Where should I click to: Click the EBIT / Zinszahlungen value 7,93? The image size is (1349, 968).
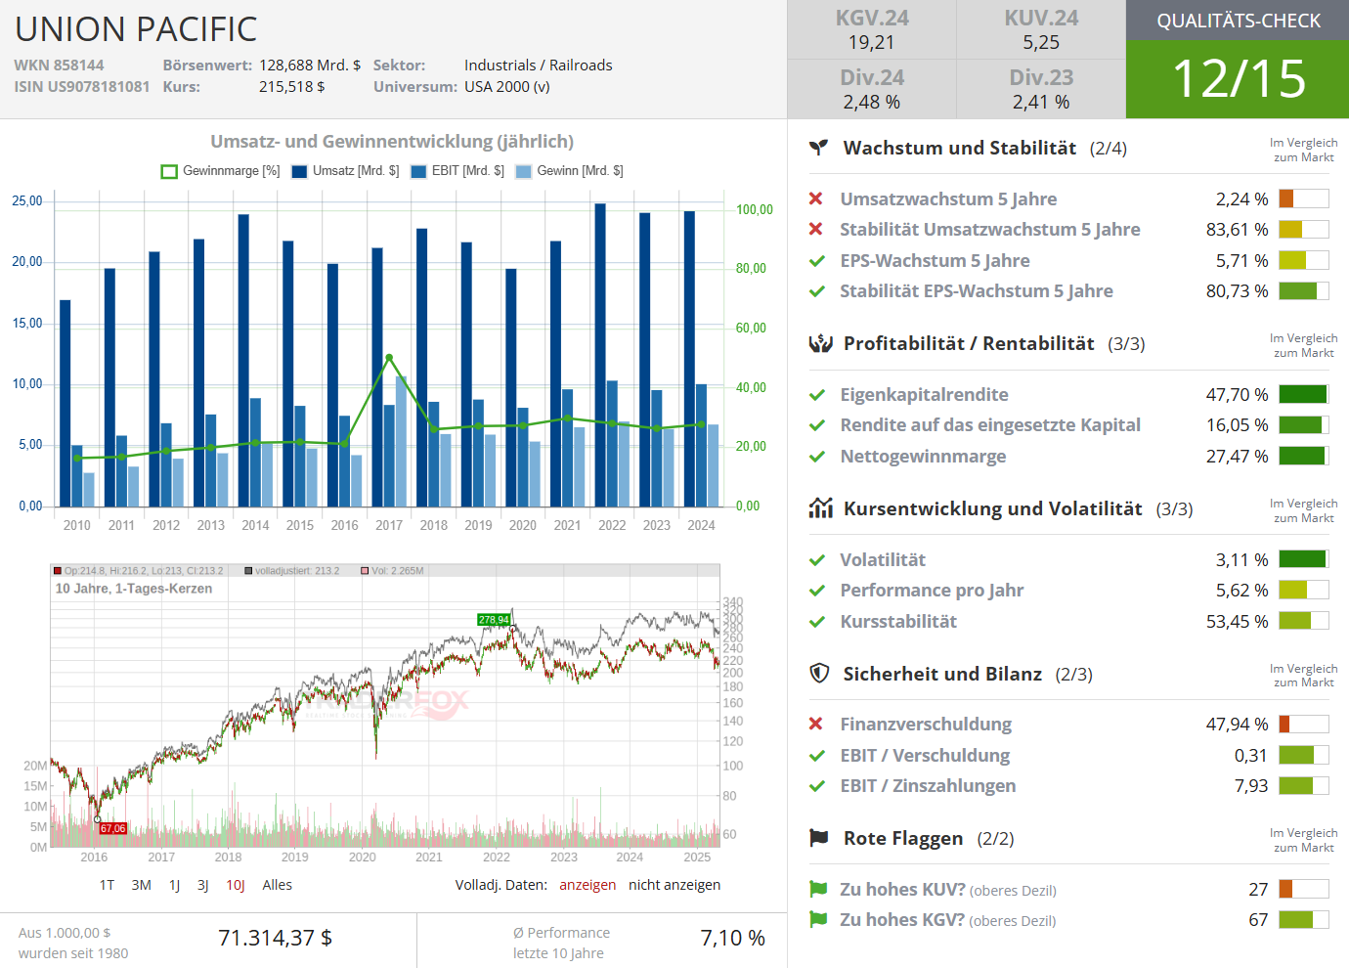pyautogui.click(x=1251, y=786)
